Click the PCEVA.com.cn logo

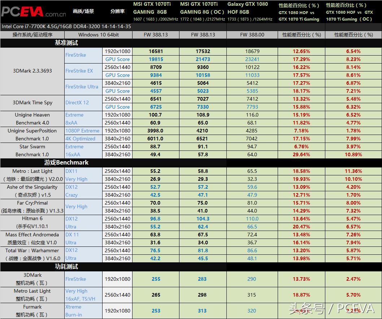(x=33, y=12)
